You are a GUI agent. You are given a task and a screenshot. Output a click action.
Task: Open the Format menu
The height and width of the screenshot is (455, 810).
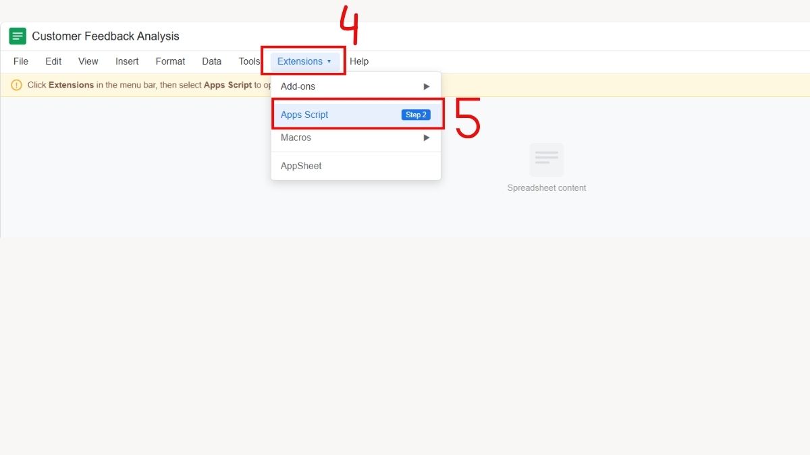tap(170, 61)
